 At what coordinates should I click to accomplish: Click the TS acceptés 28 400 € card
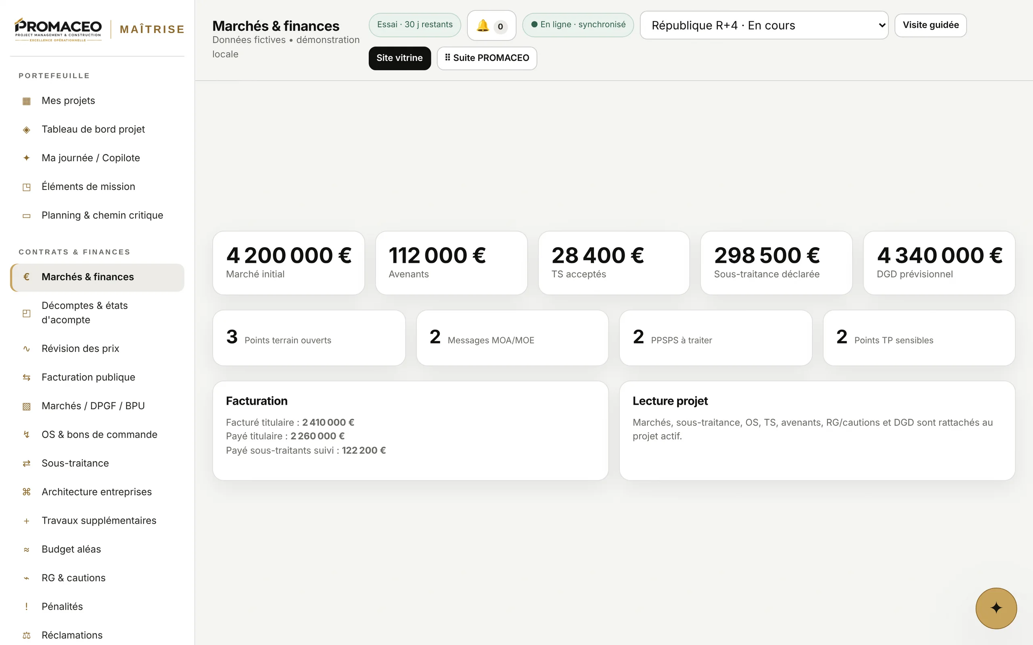(x=614, y=263)
